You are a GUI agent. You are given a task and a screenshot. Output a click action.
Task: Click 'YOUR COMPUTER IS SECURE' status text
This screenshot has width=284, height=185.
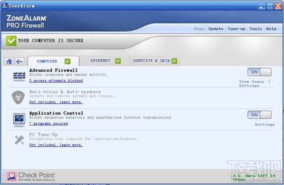pos(51,41)
